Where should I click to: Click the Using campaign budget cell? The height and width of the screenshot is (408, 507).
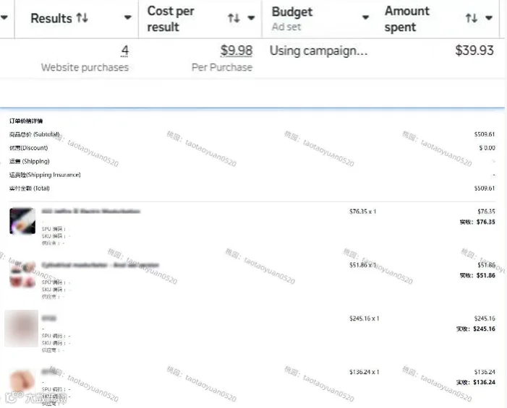[318, 51]
